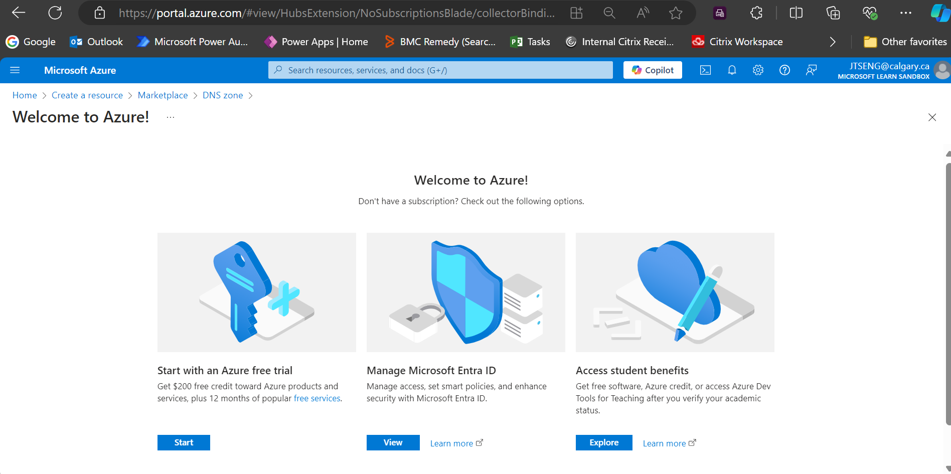Open Azure portal settings gear

[758, 70]
